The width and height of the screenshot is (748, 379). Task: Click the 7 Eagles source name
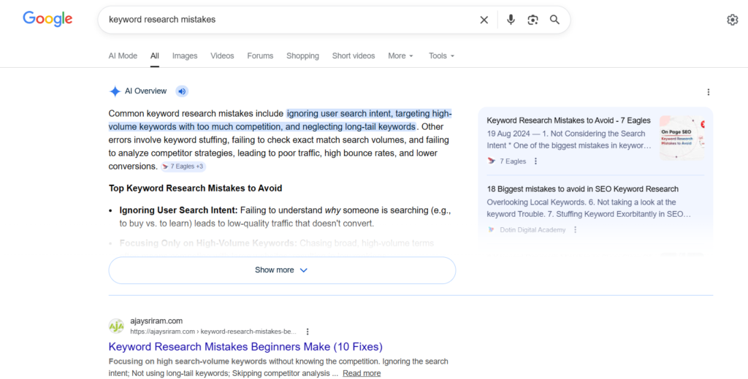tap(513, 161)
